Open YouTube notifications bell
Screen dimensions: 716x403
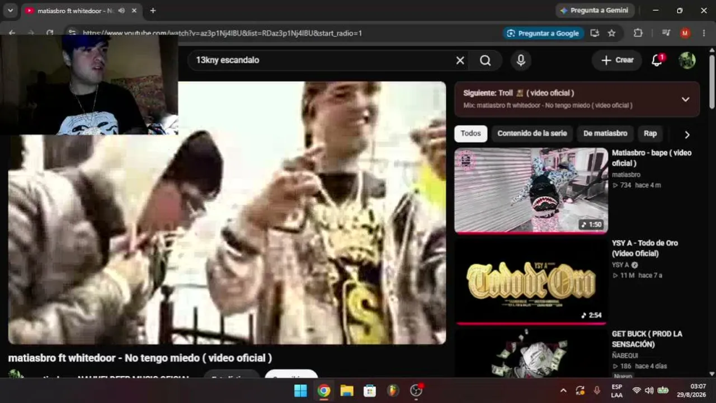coord(657,60)
